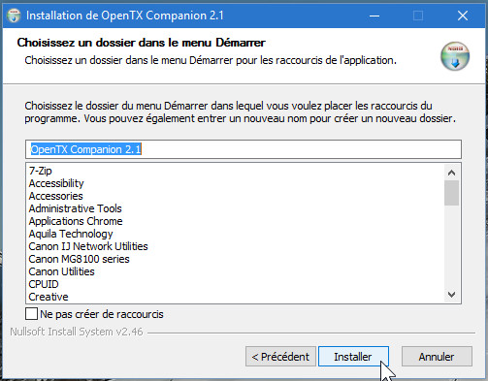The width and height of the screenshot is (488, 381).
Task: Focus the OpenTX Companion 2.1 folder name field
Action: [x=244, y=149]
